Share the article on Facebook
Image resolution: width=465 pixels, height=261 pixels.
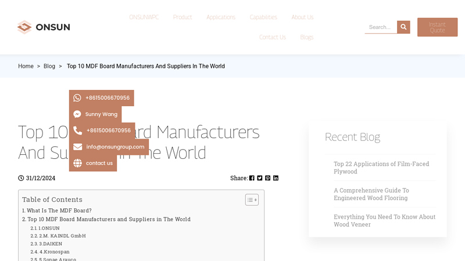pyautogui.click(x=252, y=178)
